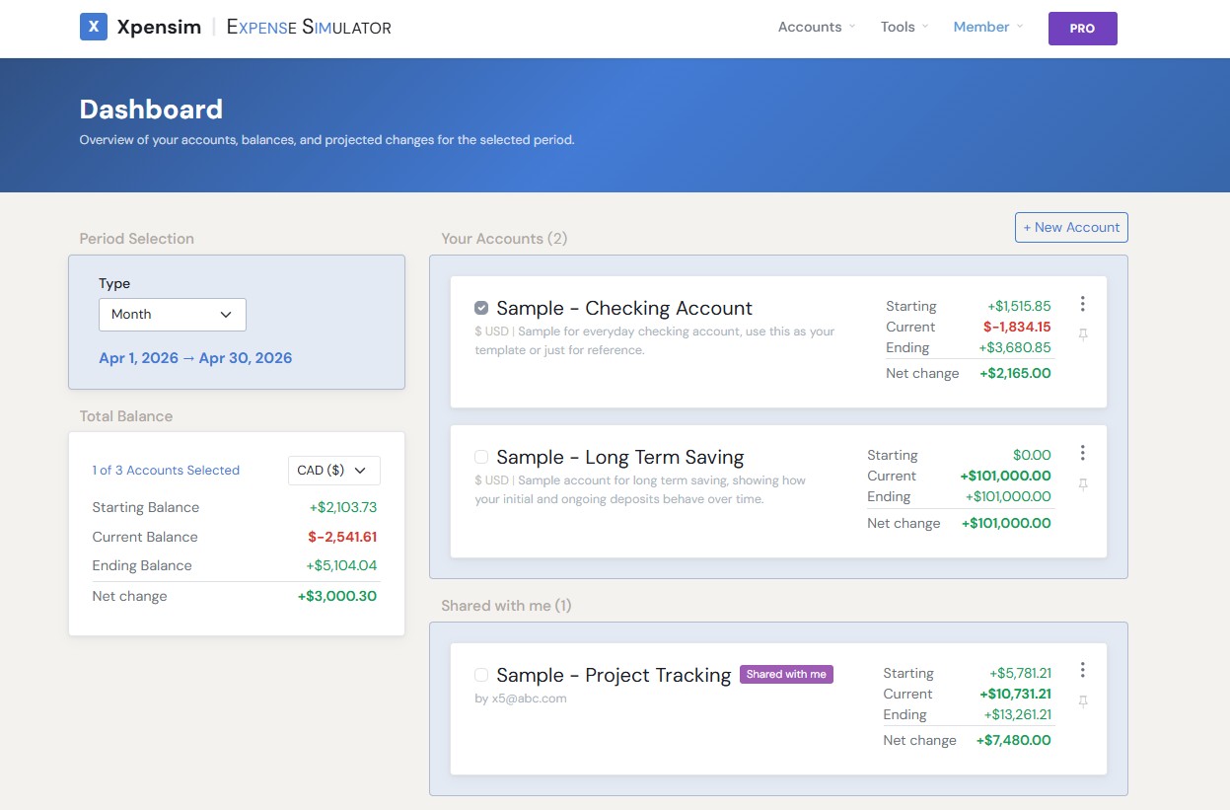Open the Sample - Checking Account title
The image size is (1230, 810).
click(x=624, y=308)
